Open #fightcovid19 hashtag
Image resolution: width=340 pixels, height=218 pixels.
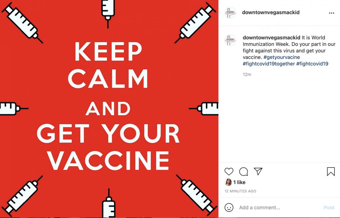(x=312, y=64)
